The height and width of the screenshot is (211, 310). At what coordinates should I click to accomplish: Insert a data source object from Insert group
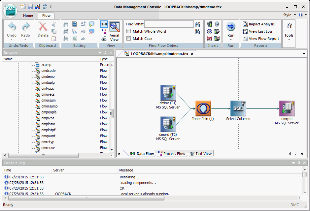point(210,24)
